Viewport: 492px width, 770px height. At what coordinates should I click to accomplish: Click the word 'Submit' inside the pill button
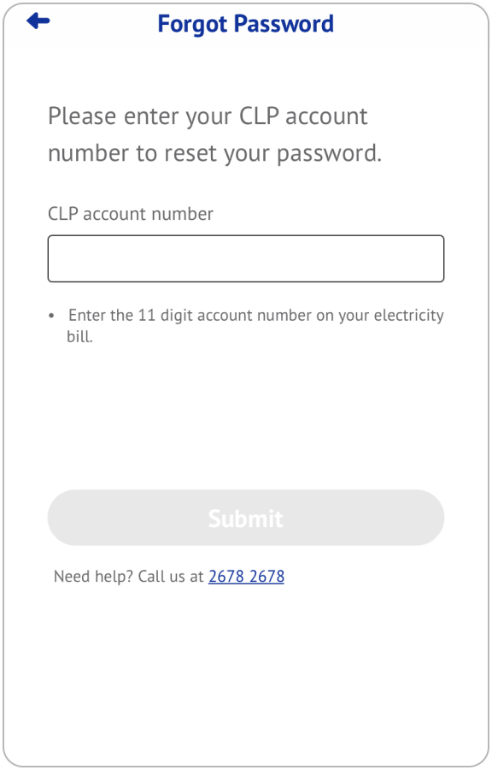[x=245, y=518]
